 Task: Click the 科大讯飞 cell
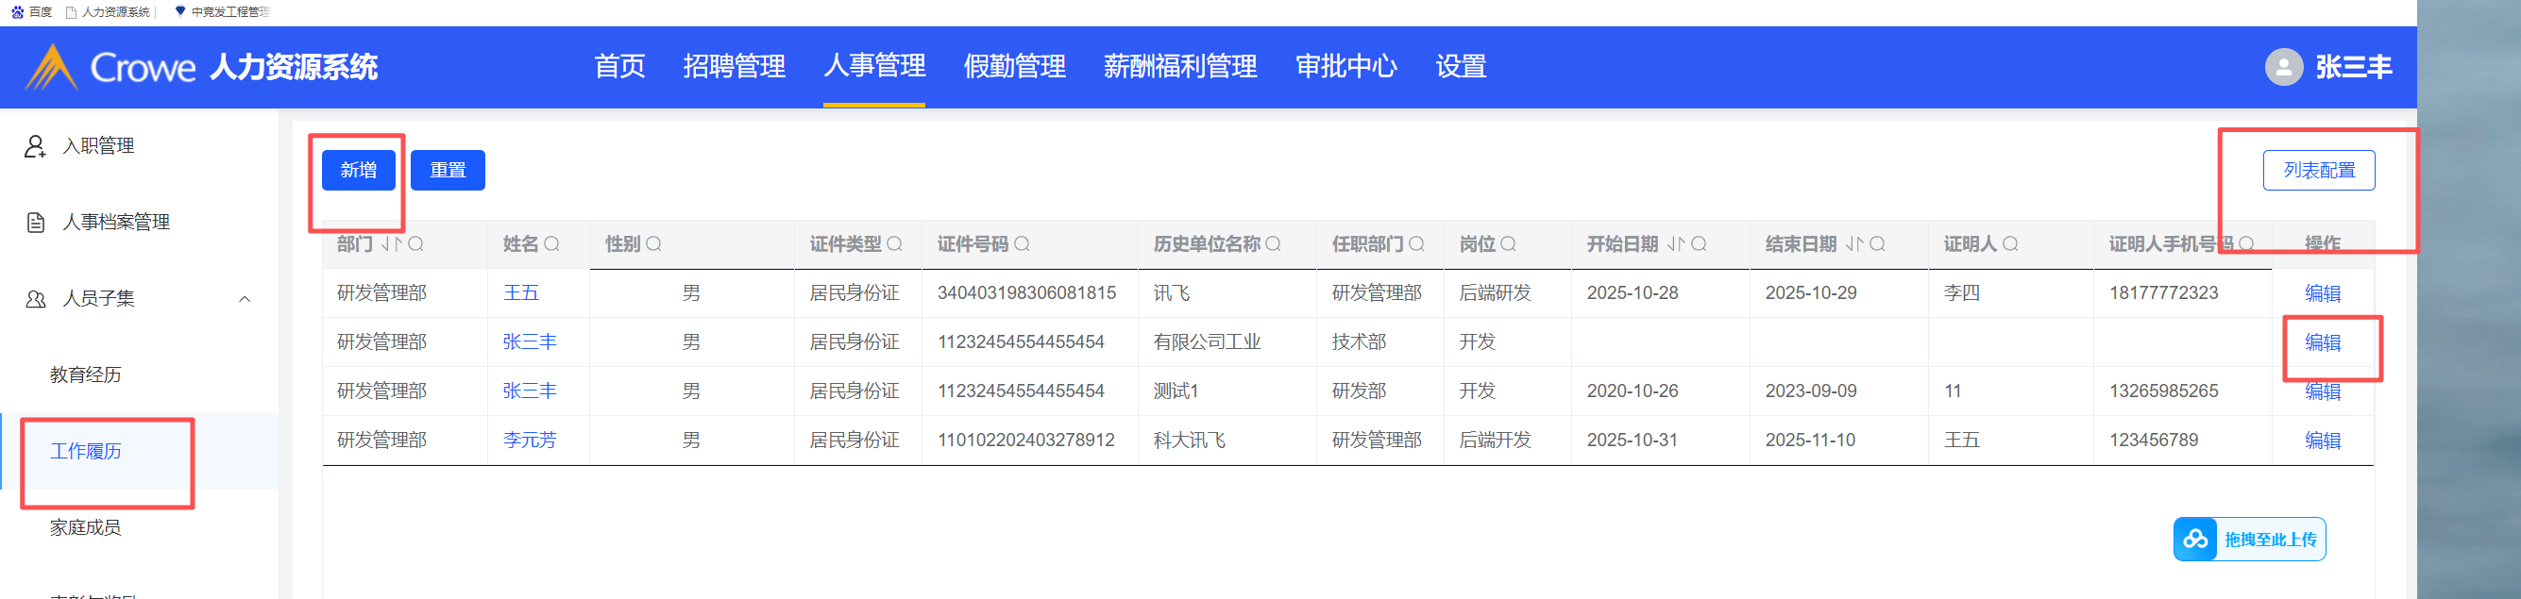pos(1189,440)
